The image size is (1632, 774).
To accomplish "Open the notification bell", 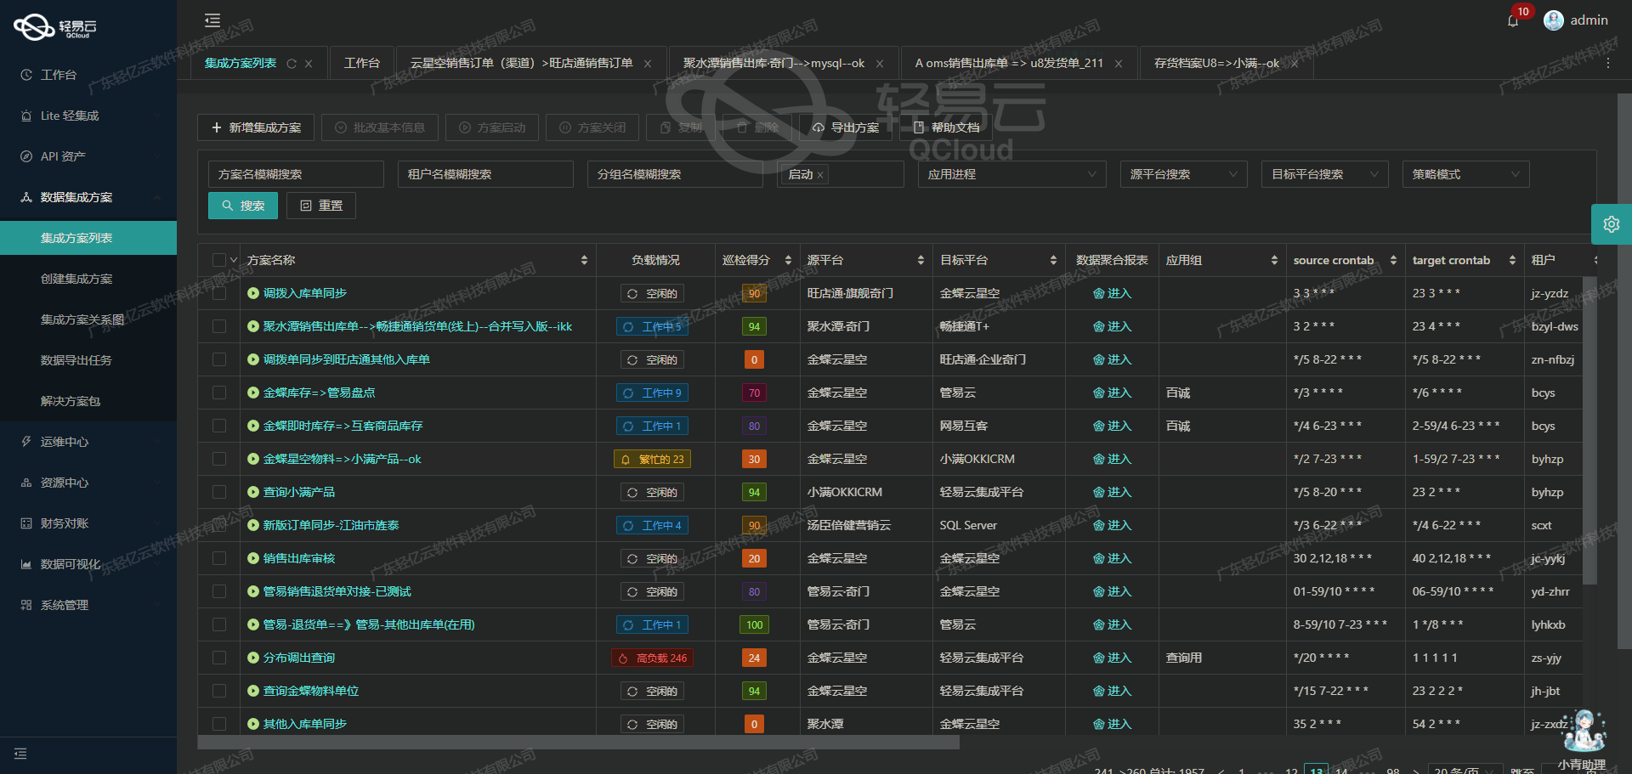I will (x=1513, y=21).
